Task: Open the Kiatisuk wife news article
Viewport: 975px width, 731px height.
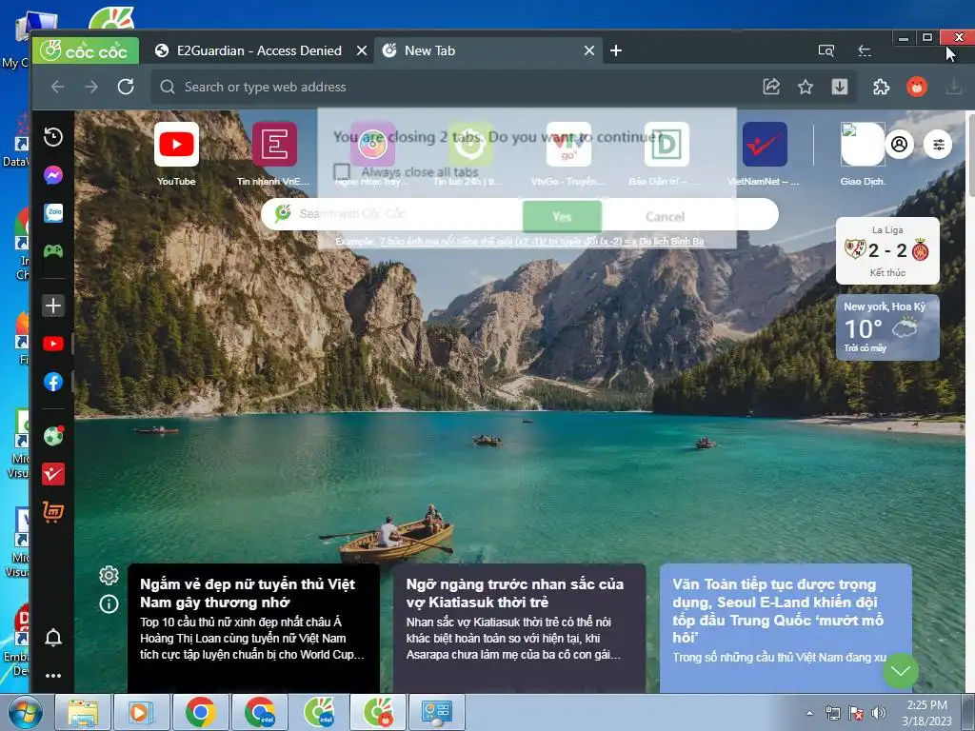Action: point(519,628)
